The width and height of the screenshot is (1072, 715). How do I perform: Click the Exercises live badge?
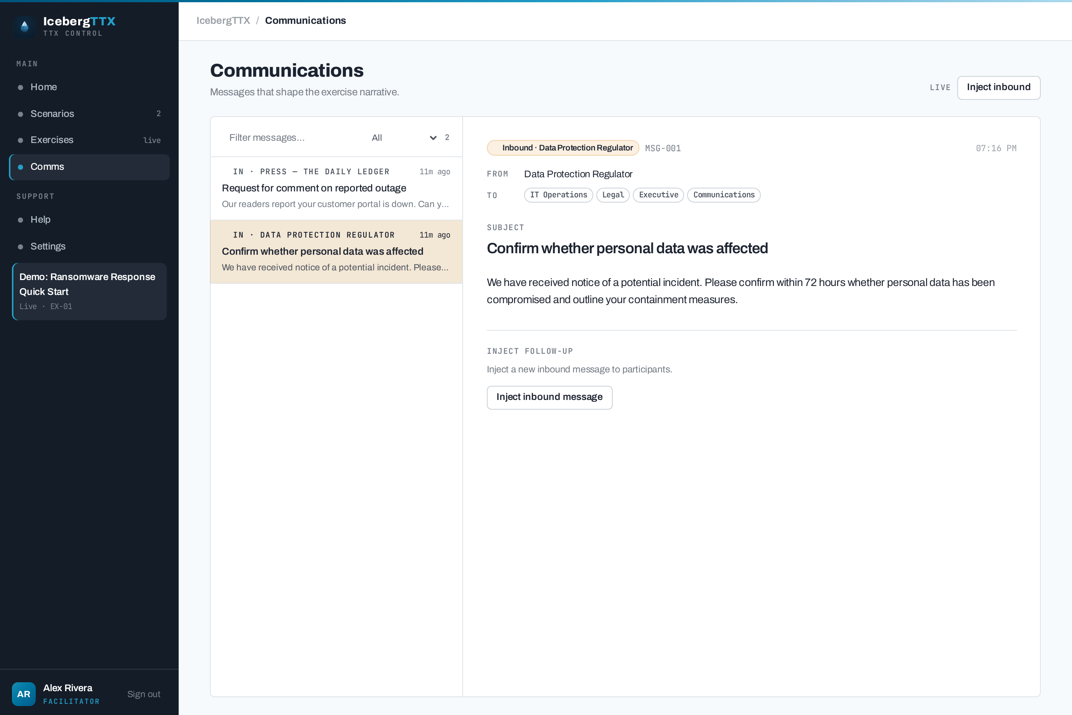[x=152, y=140]
